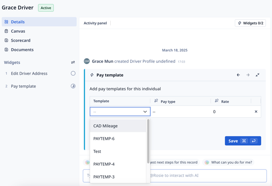Remove the pay template row with X

(256, 112)
